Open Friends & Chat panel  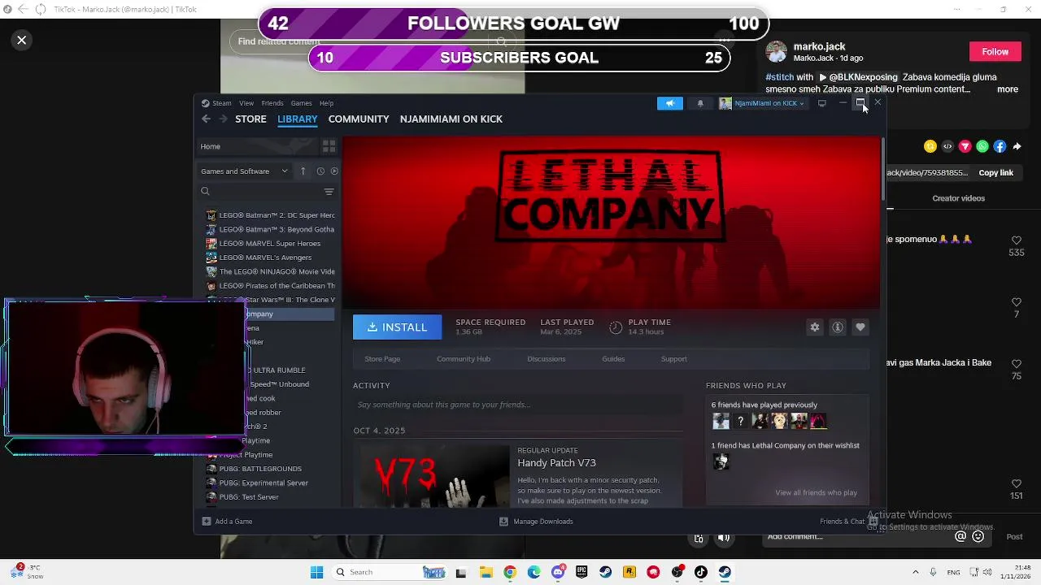(848, 522)
